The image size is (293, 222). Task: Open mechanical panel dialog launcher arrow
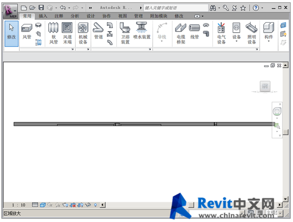(x=88, y=49)
